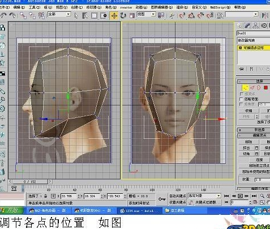The image size is (270, 229).
Task: Activate the Select and Rotate tool
Action: (123, 15)
